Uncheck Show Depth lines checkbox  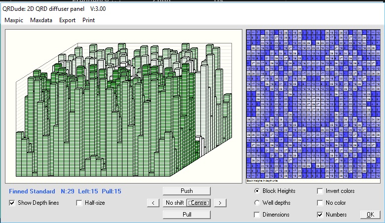tap(12, 203)
